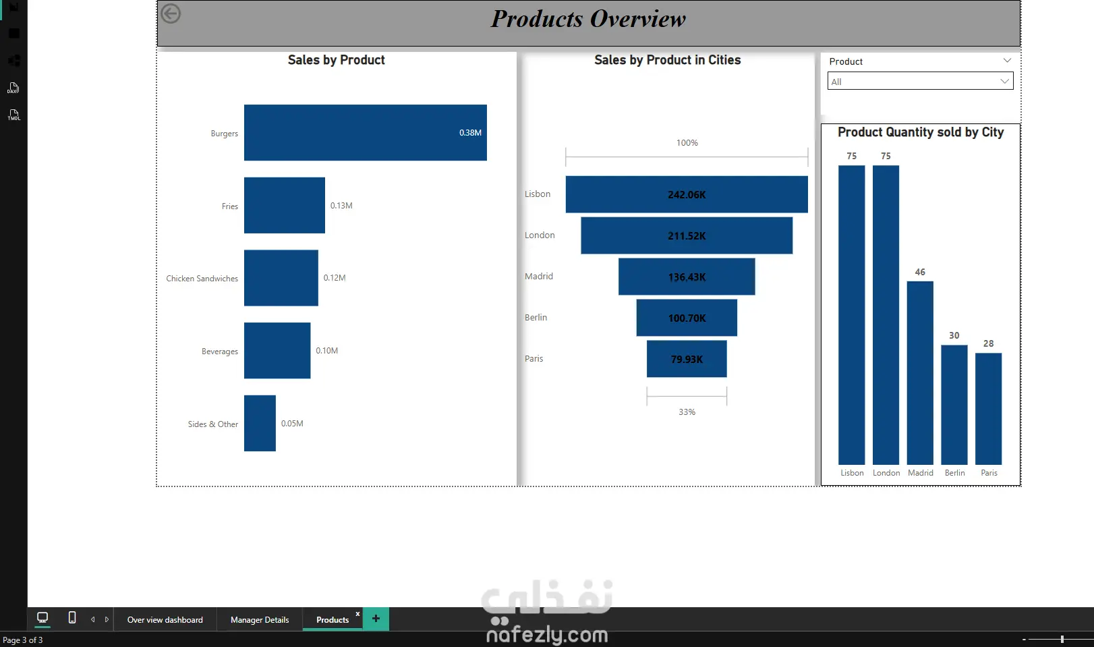Click the next page tabs arrow
The image size is (1094, 647).
pyautogui.click(x=107, y=619)
